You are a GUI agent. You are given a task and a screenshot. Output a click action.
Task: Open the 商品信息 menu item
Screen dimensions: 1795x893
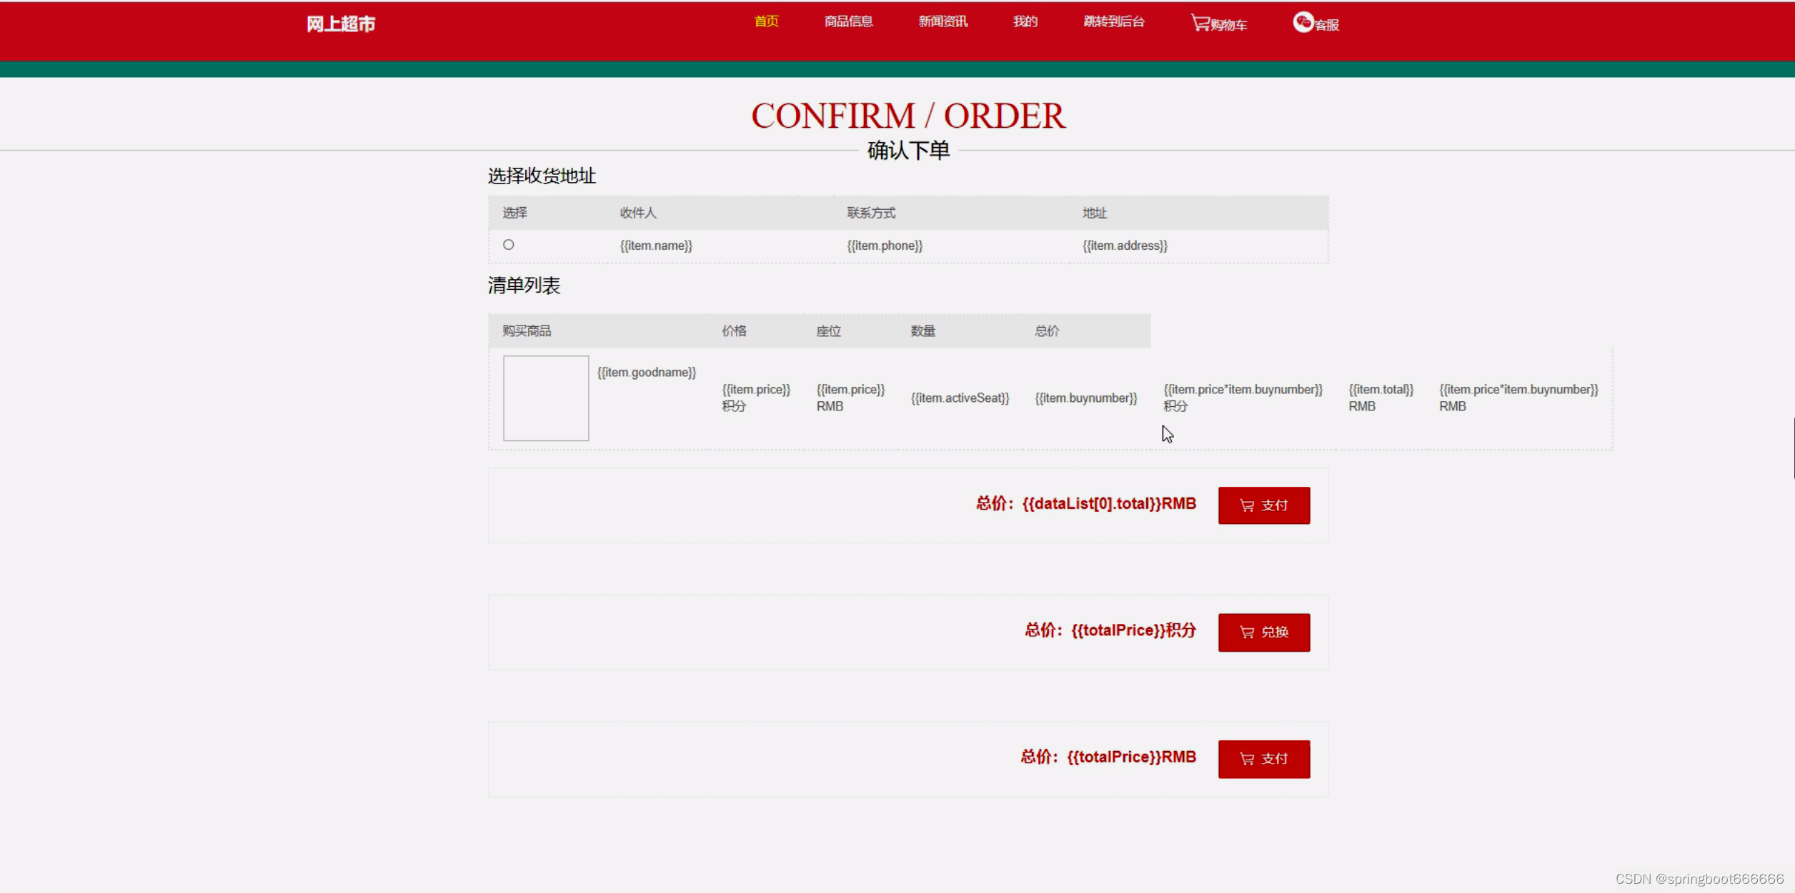pyautogui.click(x=848, y=21)
